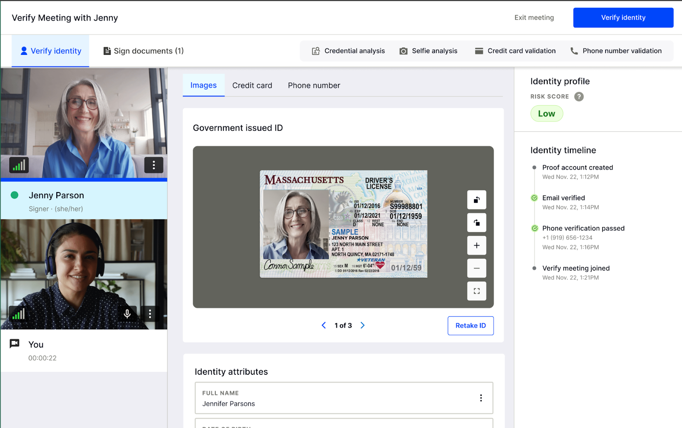This screenshot has width=682, height=428.
Task: Click the chat flag icon beside You
Action: pyautogui.click(x=14, y=344)
